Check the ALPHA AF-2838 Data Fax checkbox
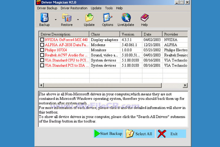Screen dimensions: 220x147 [x=42, y=45]
